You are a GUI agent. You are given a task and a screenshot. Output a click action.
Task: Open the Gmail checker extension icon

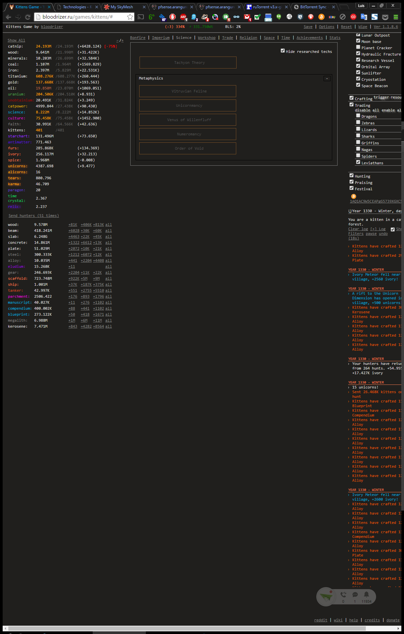pos(247,17)
